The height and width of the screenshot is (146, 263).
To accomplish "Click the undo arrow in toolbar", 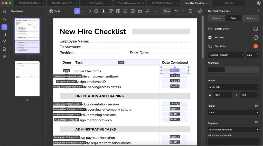I will [176, 11].
